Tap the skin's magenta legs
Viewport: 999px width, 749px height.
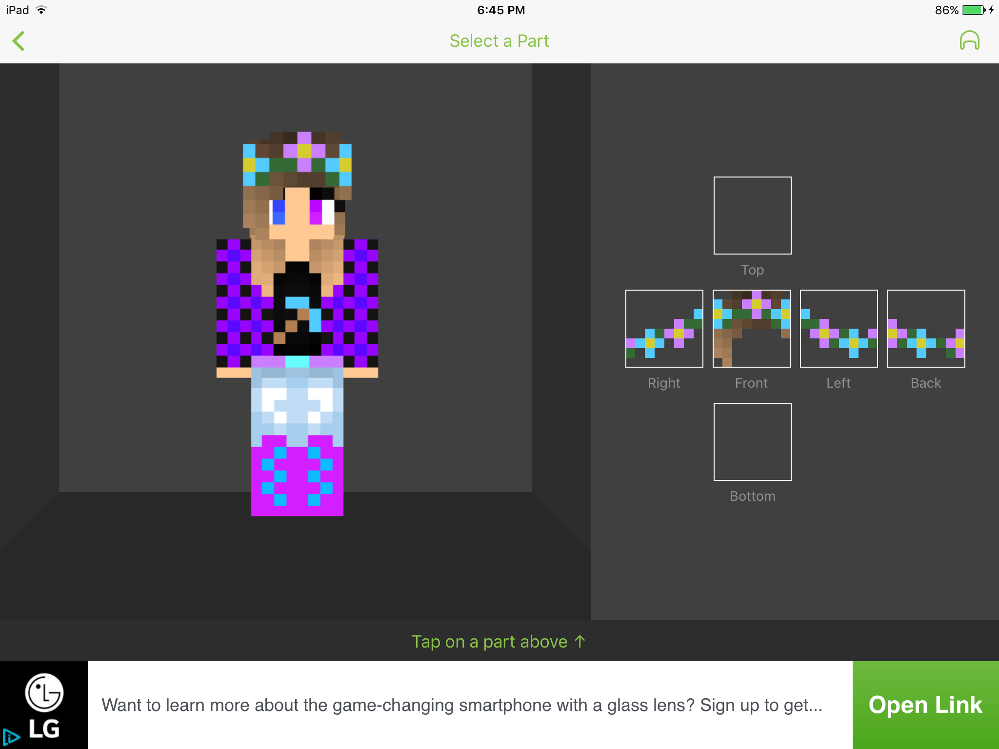[297, 475]
